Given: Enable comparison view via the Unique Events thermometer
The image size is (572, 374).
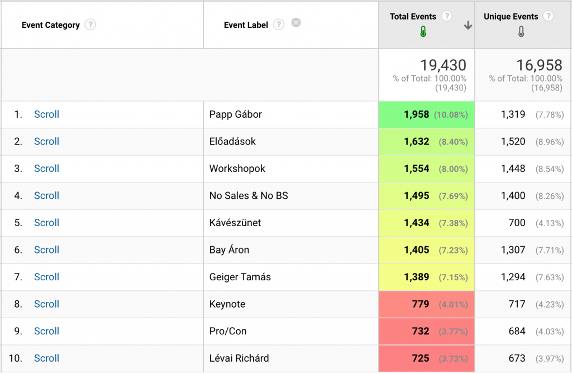Looking at the screenshot, I should point(521,31).
